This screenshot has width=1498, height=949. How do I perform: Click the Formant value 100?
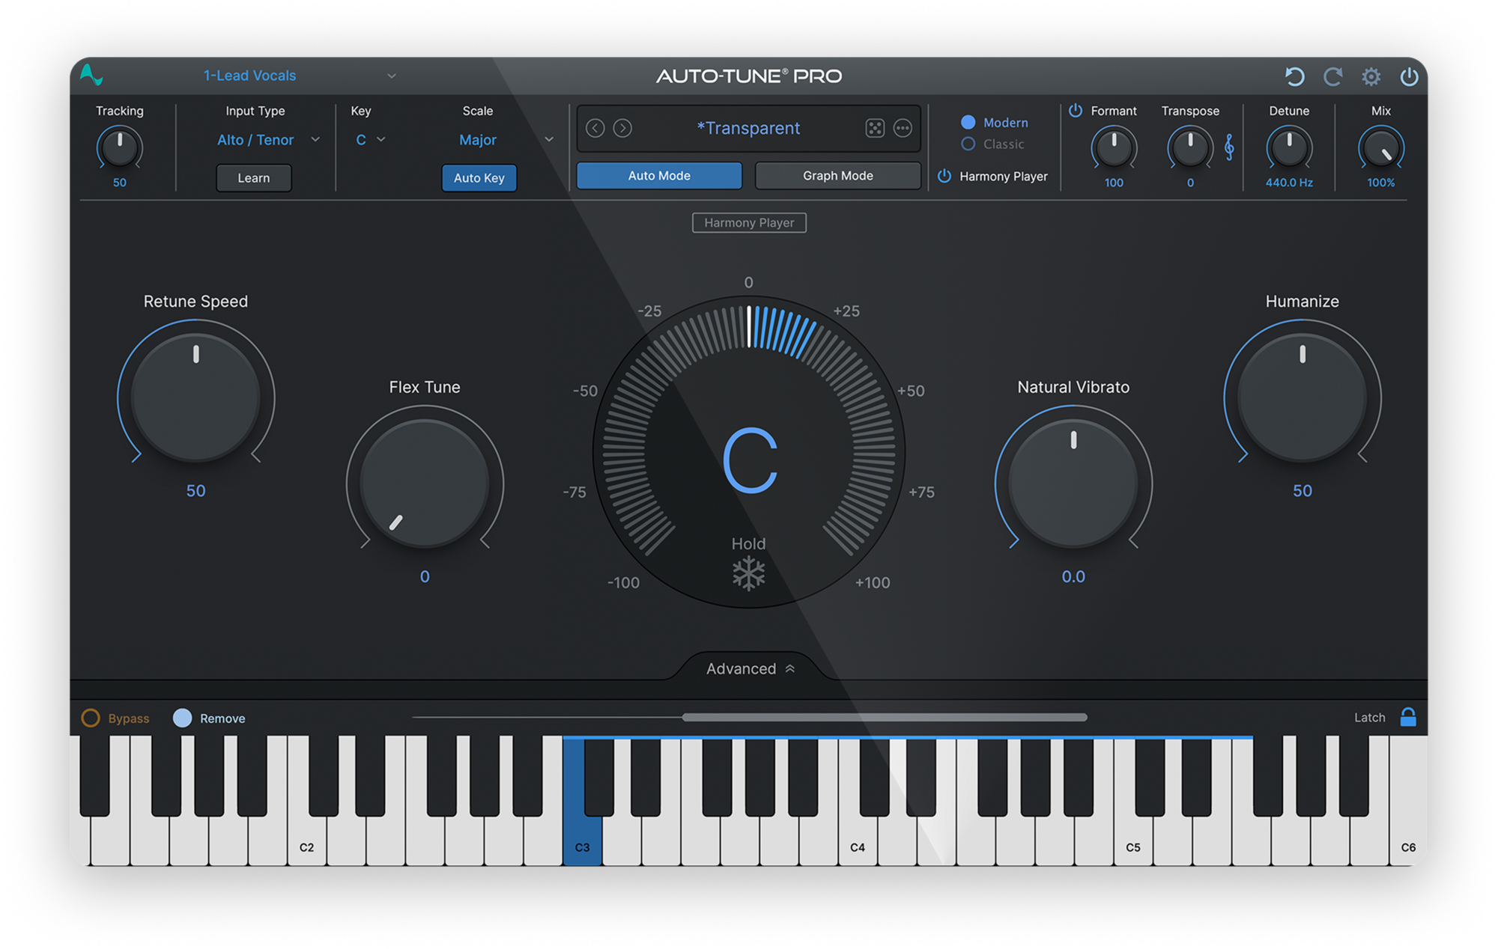(1114, 183)
